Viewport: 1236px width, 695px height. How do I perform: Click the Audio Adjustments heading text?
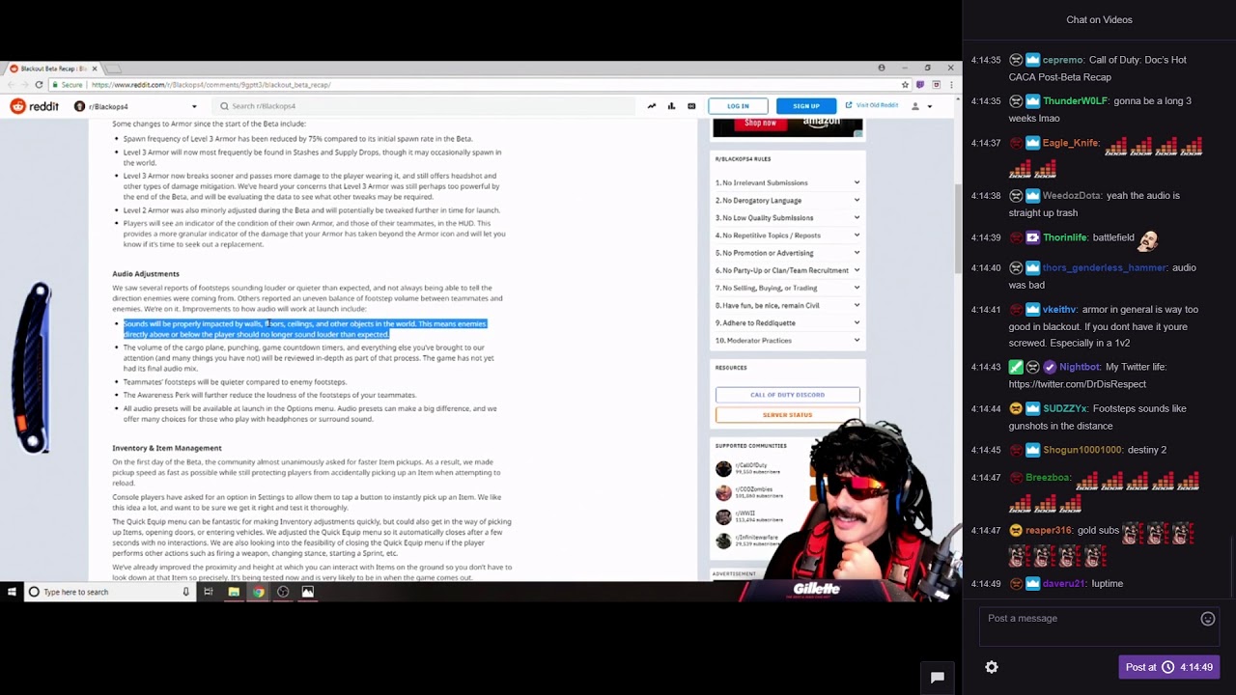tap(146, 274)
